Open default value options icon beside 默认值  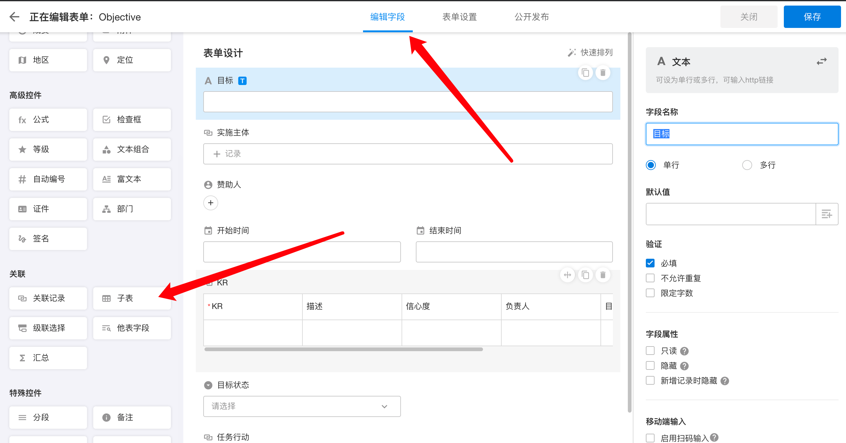point(826,214)
